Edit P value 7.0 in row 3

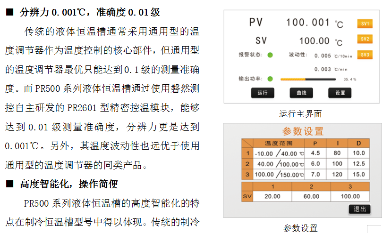click(315, 175)
